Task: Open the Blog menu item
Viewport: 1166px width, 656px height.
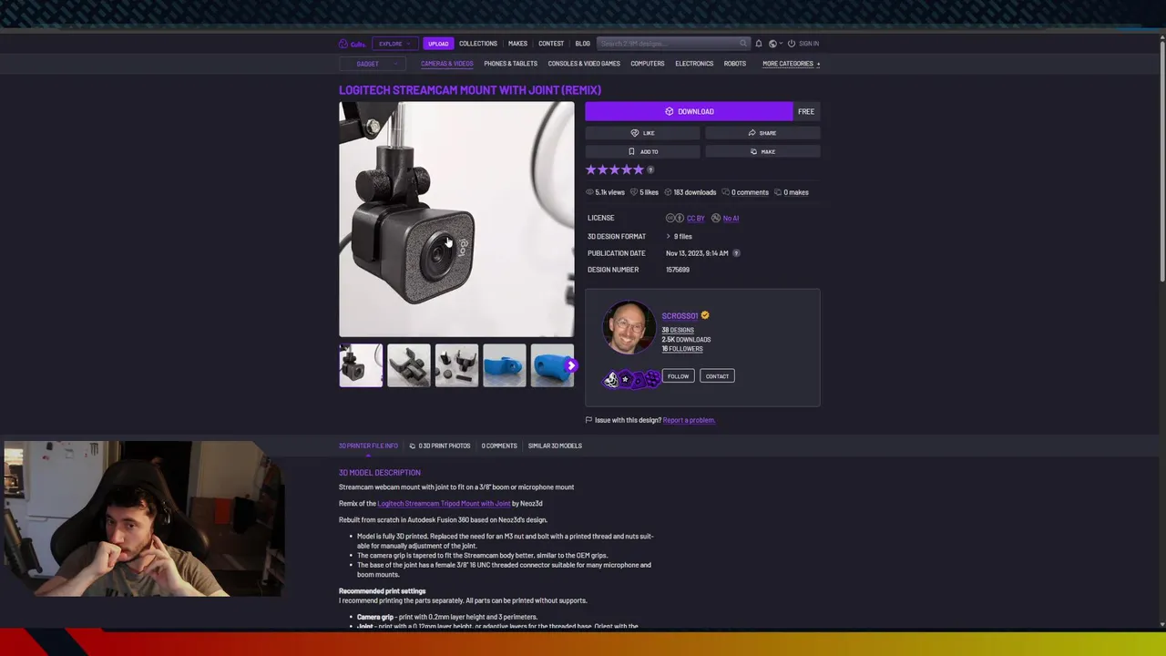Action: [583, 44]
